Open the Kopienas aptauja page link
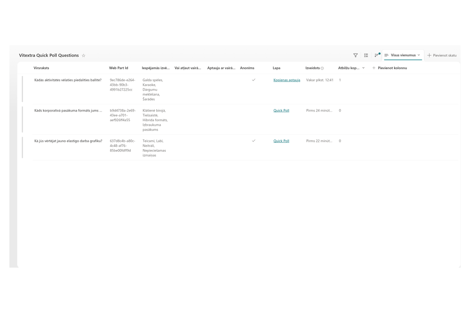 click(x=287, y=80)
